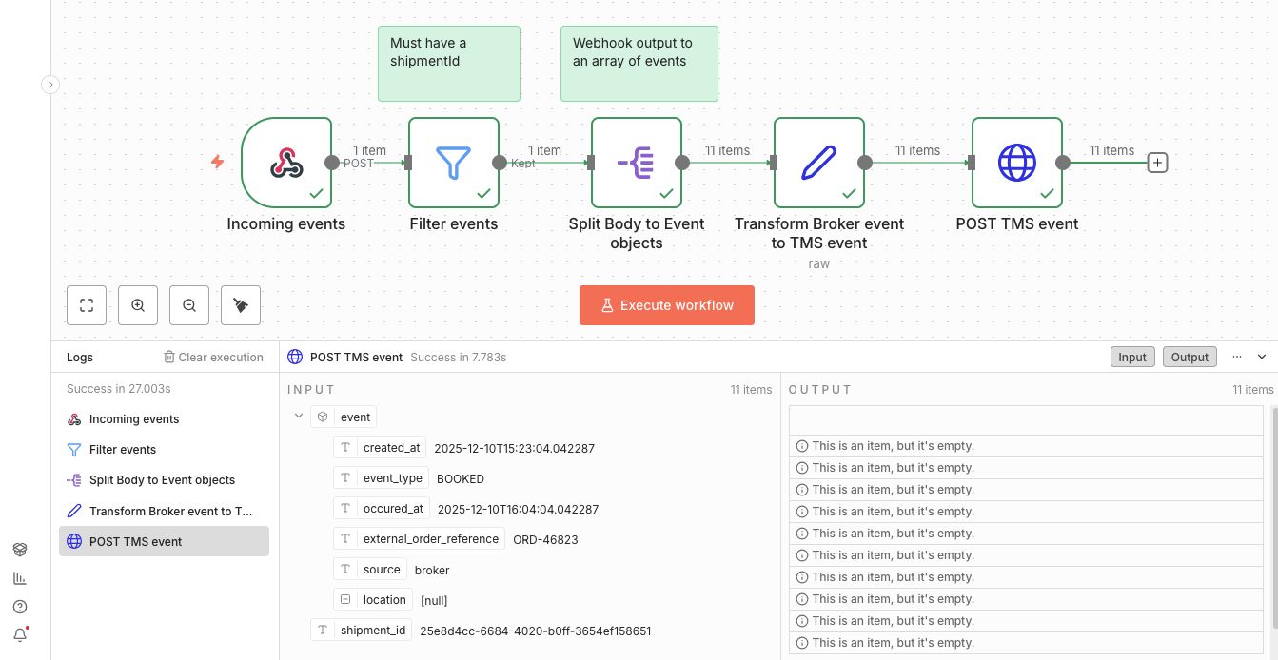The width and height of the screenshot is (1278, 660).
Task: Toggle the Output panel button
Action: point(1190,357)
